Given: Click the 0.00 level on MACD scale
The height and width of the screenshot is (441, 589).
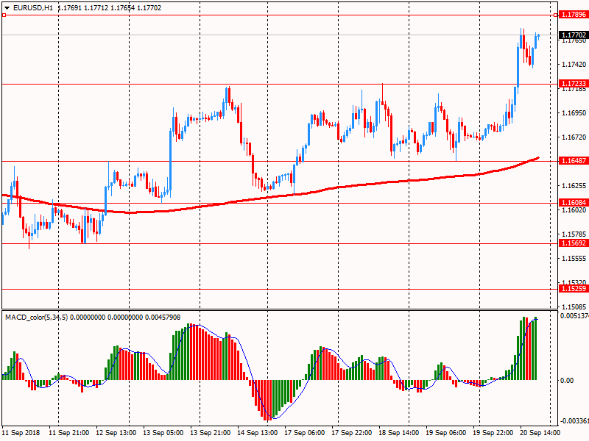Looking at the screenshot, I should [x=567, y=380].
